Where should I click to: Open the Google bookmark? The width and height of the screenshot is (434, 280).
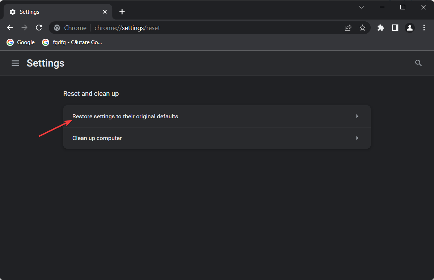coord(20,42)
